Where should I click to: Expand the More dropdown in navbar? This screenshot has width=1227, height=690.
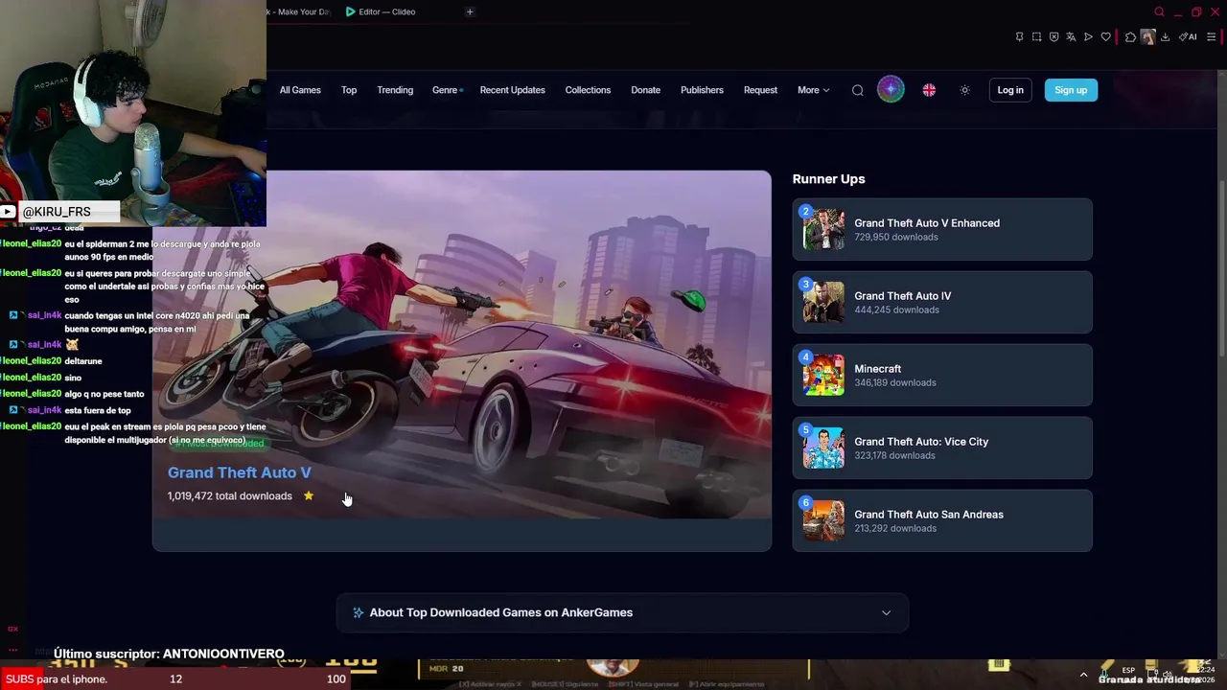813,90
